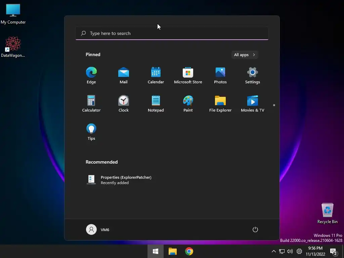This screenshot has height=258, width=344.
Task: Open network status in system tray
Action: click(282, 251)
